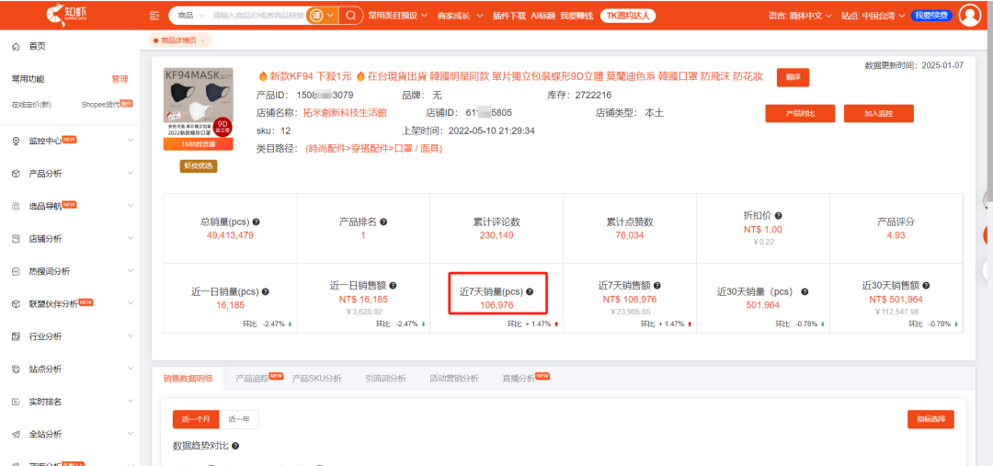Open 商家成长 dropdown
The width and height of the screenshot is (993, 466).
pyautogui.click(x=461, y=16)
